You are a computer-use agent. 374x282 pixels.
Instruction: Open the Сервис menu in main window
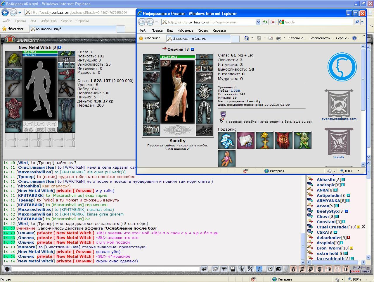(66, 21)
